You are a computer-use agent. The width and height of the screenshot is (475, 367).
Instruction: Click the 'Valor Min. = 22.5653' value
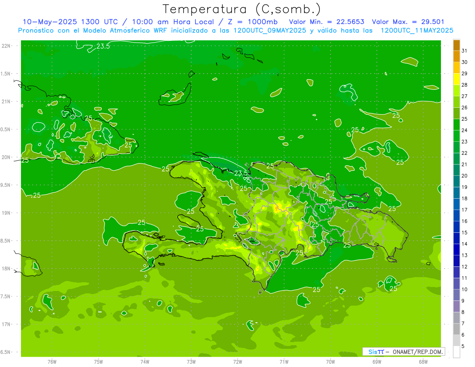pos(327,22)
